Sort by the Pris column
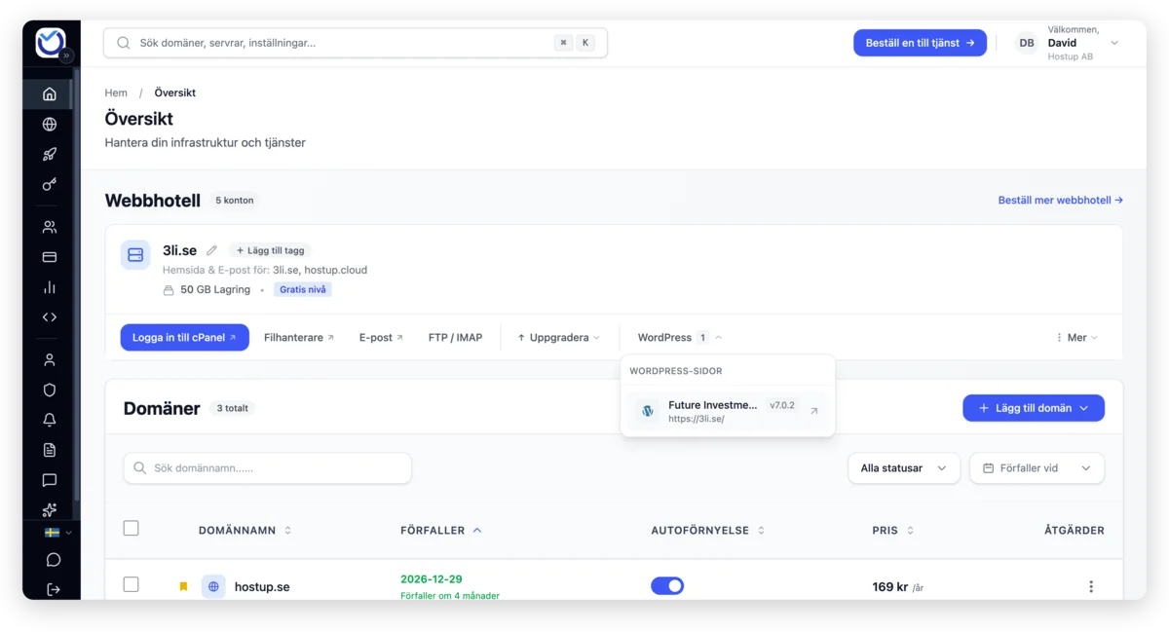The height and width of the screenshot is (632, 1169). (893, 531)
